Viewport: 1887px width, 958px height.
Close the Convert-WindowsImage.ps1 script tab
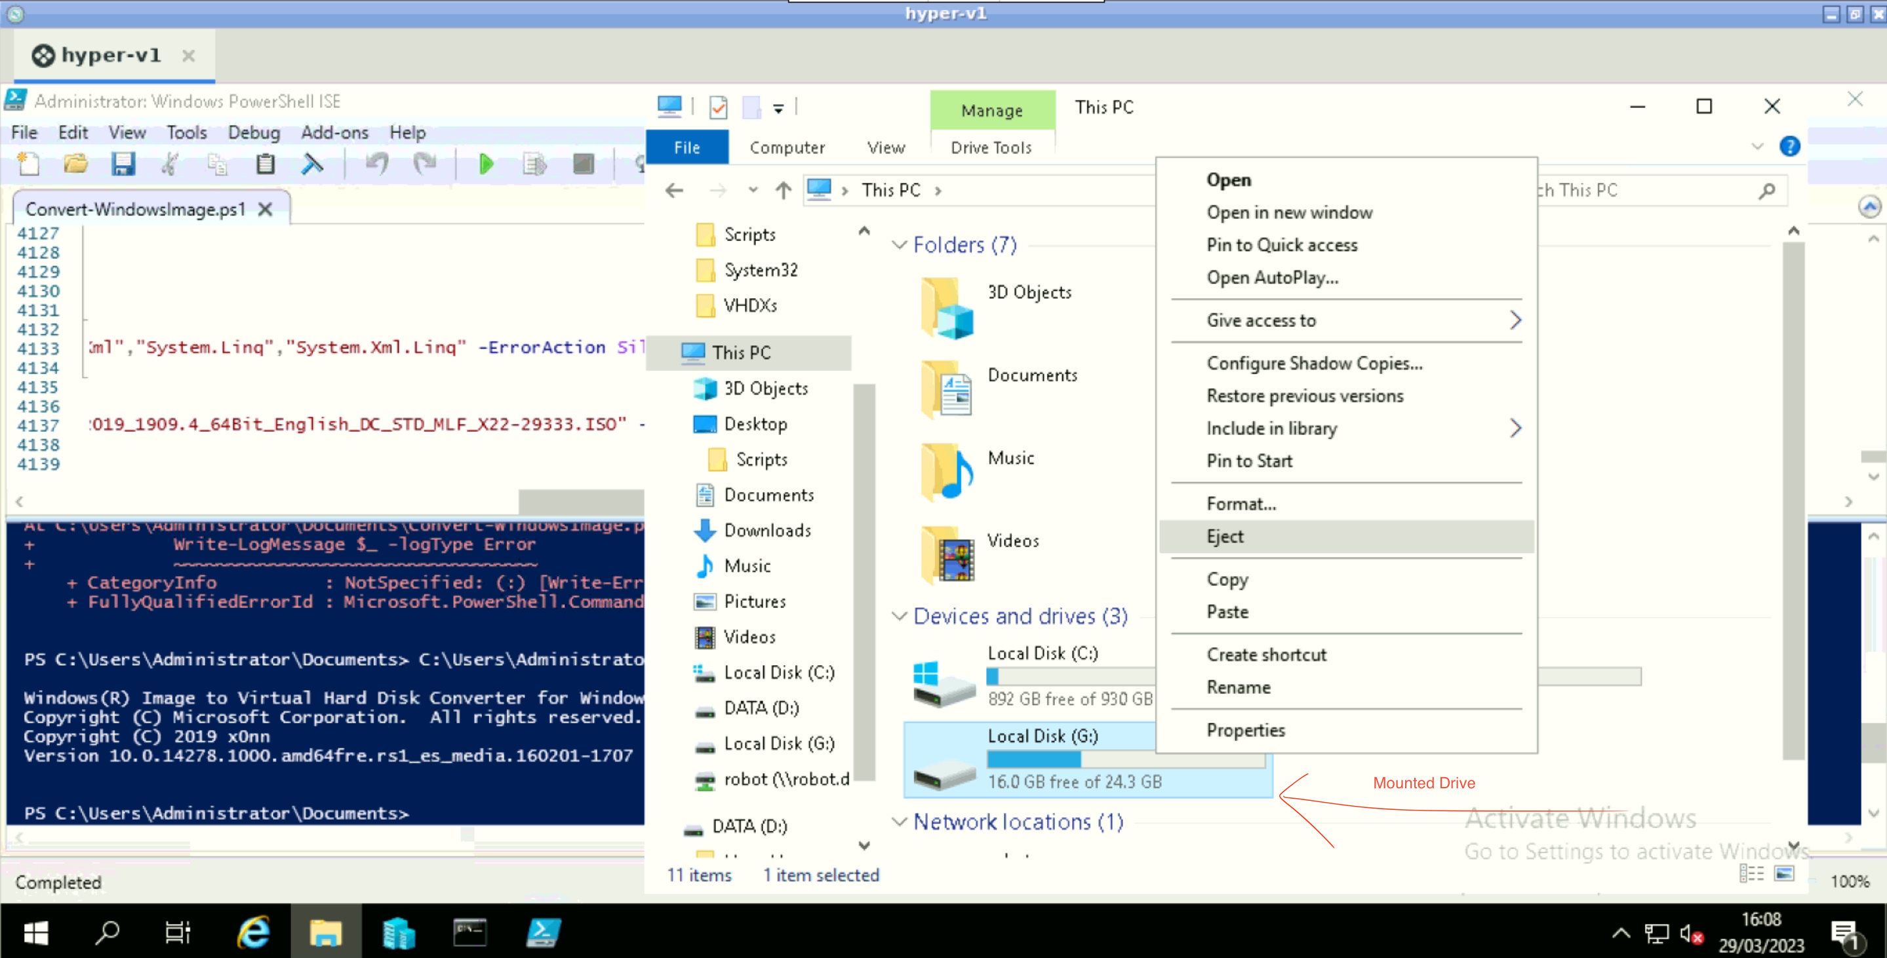coord(265,209)
